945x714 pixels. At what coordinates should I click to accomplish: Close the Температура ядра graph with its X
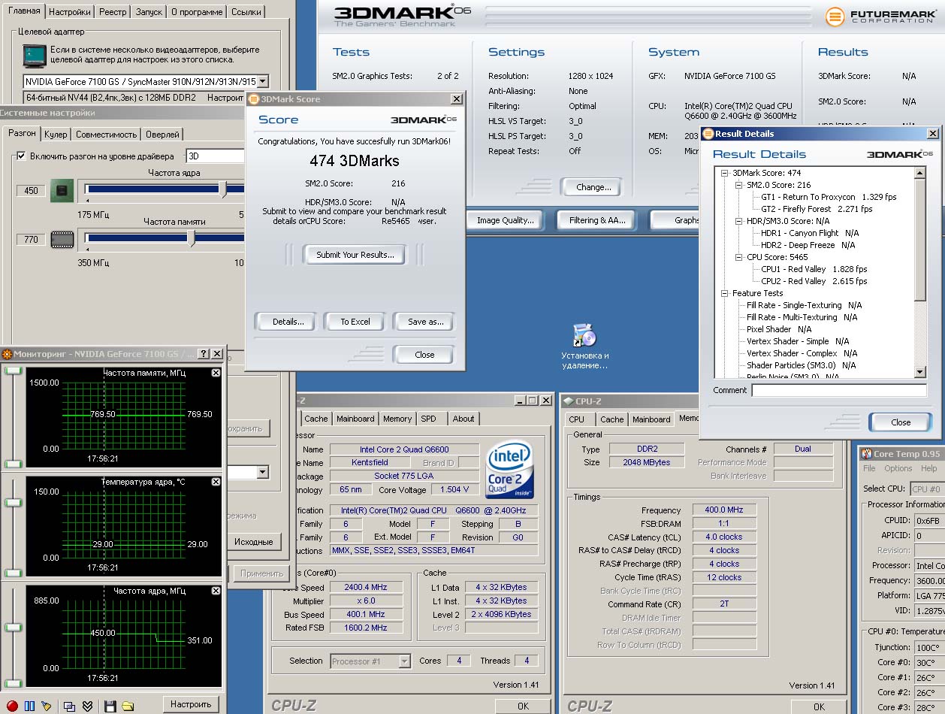tap(216, 482)
